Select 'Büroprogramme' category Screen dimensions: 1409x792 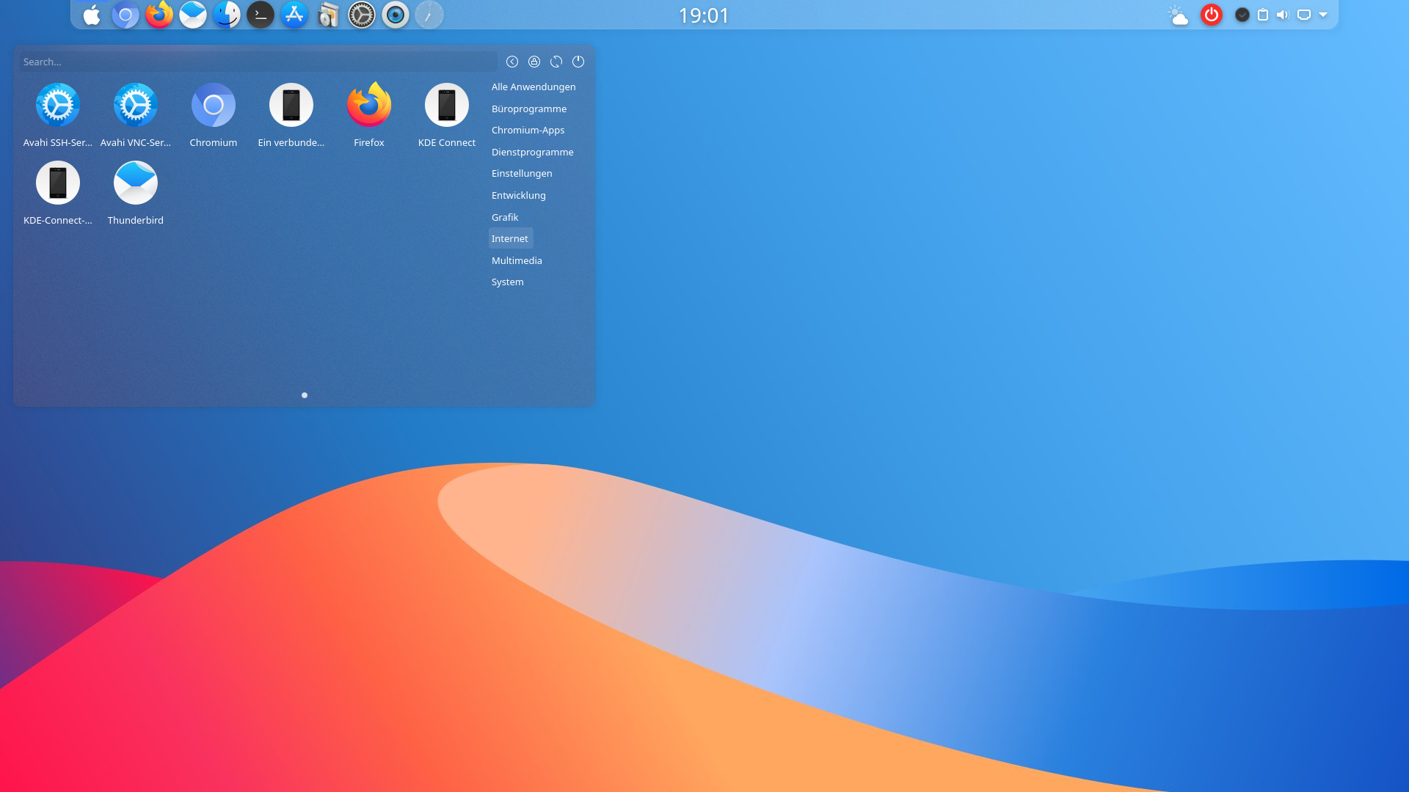point(529,109)
